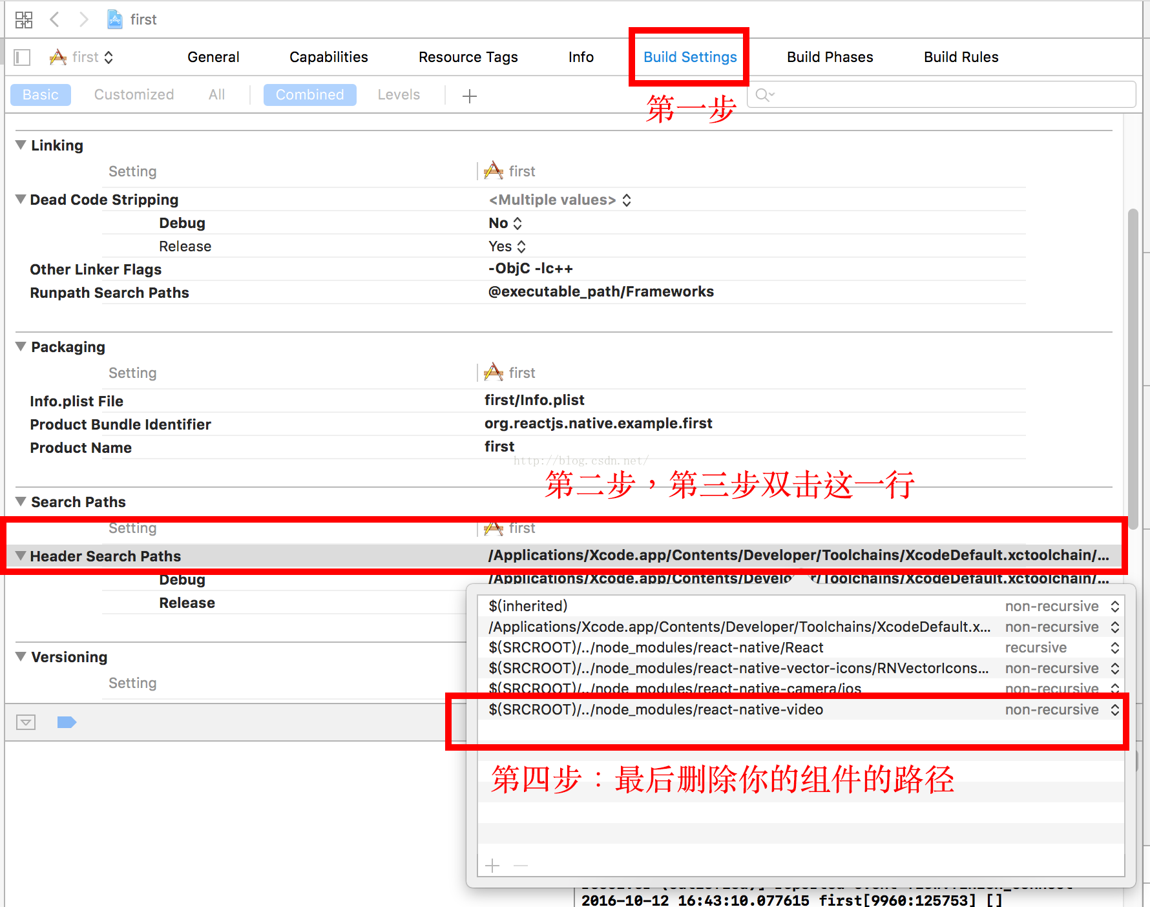Viewport: 1150px width, 907px height.
Task: Collapse the Header Search Paths setting
Action: pos(21,556)
